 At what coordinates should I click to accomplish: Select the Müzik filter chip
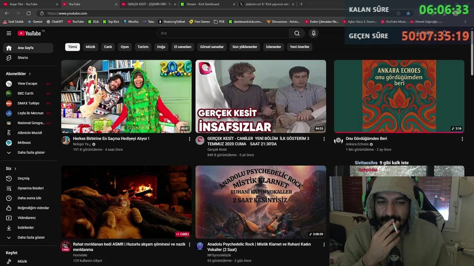[90, 47]
